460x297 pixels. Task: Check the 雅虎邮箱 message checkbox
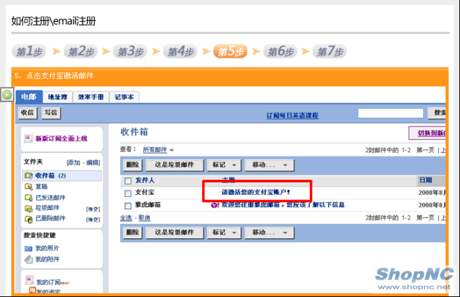tap(128, 206)
